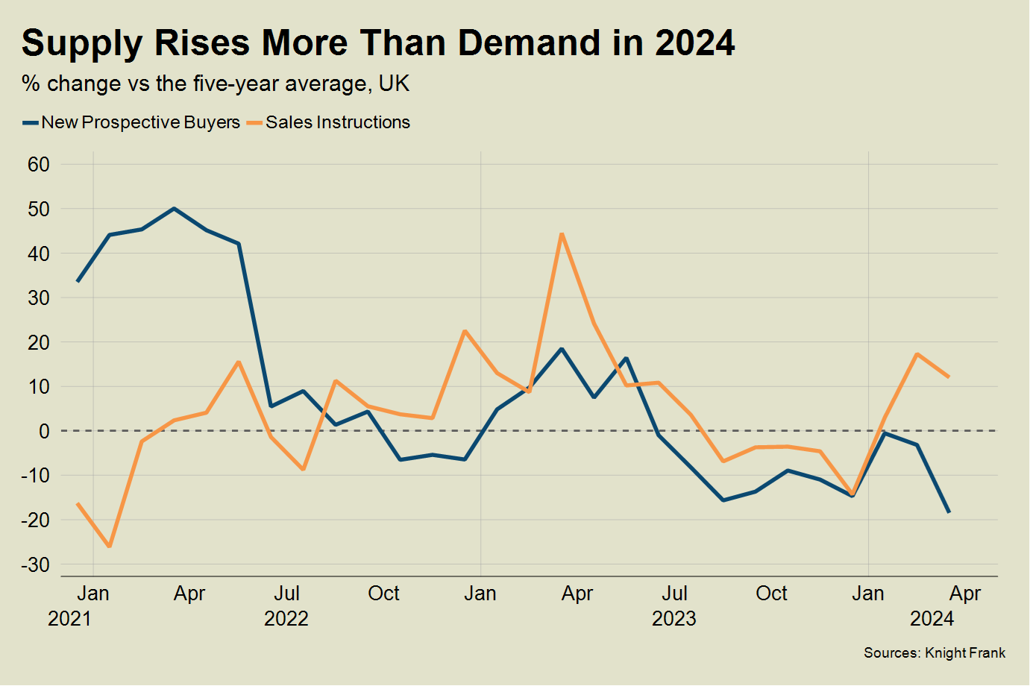The width and height of the screenshot is (1030, 686).
Task: Click the blue line's peak at 50
Action: point(174,209)
